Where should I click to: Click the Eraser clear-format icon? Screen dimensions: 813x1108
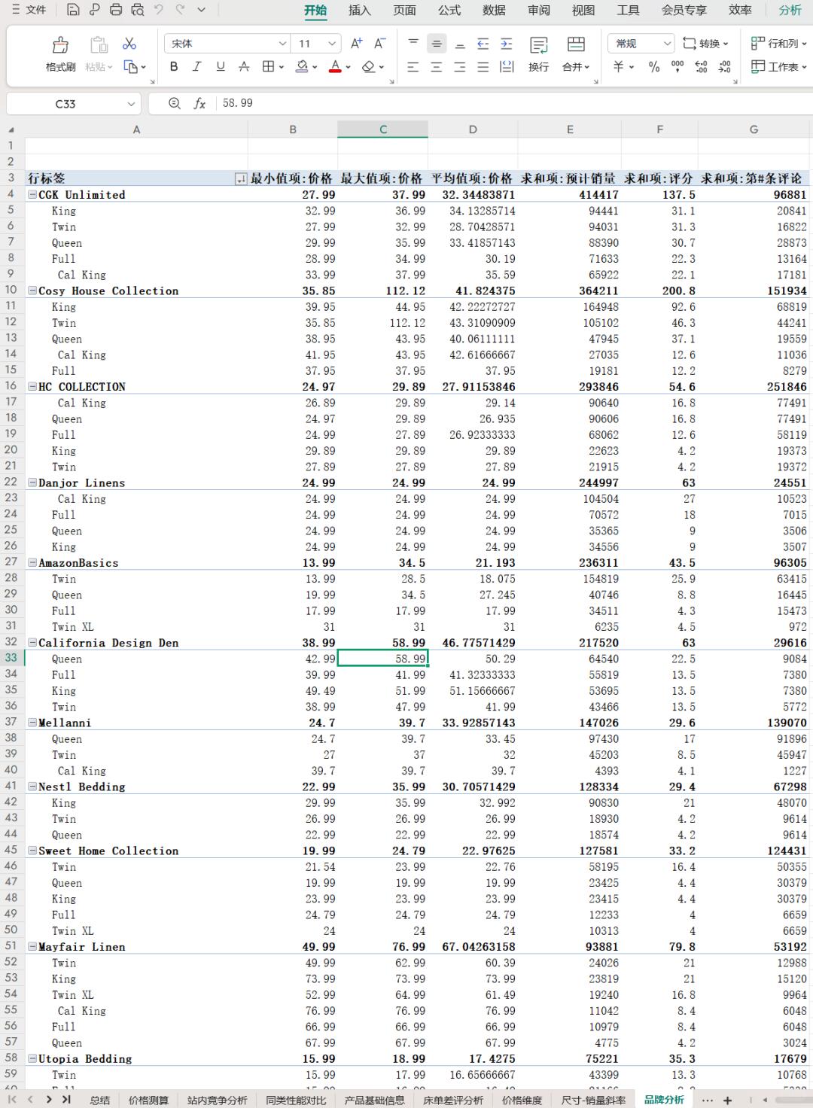[368, 67]
